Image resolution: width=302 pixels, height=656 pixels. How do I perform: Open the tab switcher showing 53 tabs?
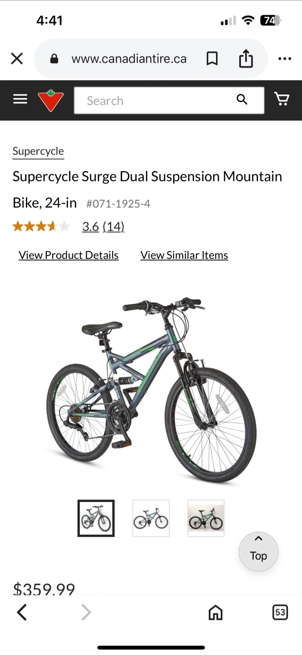(280, 612)
